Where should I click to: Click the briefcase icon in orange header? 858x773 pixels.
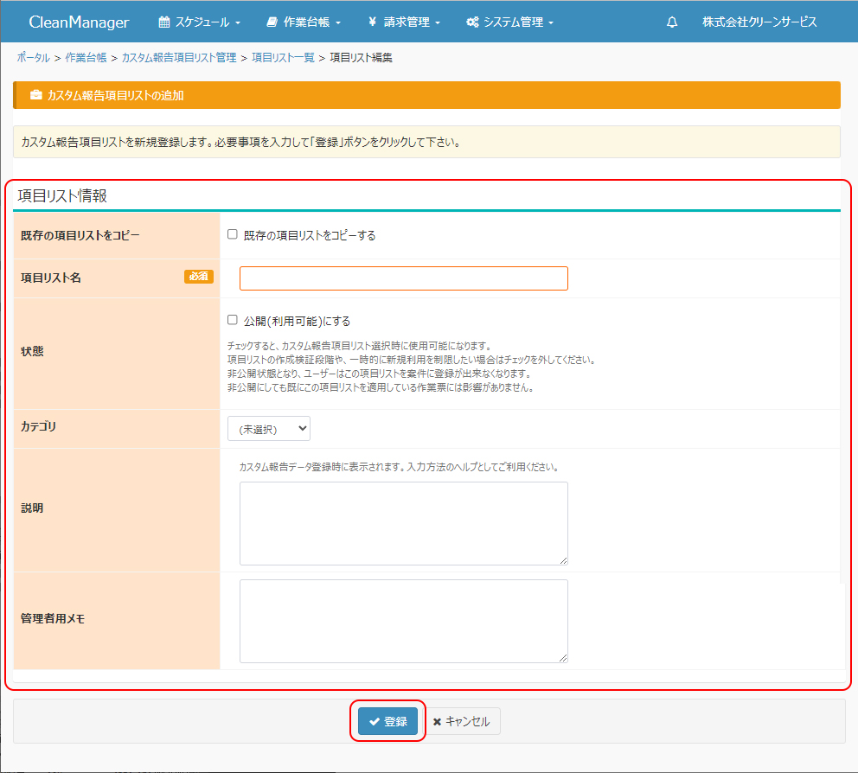coord(35,95)
